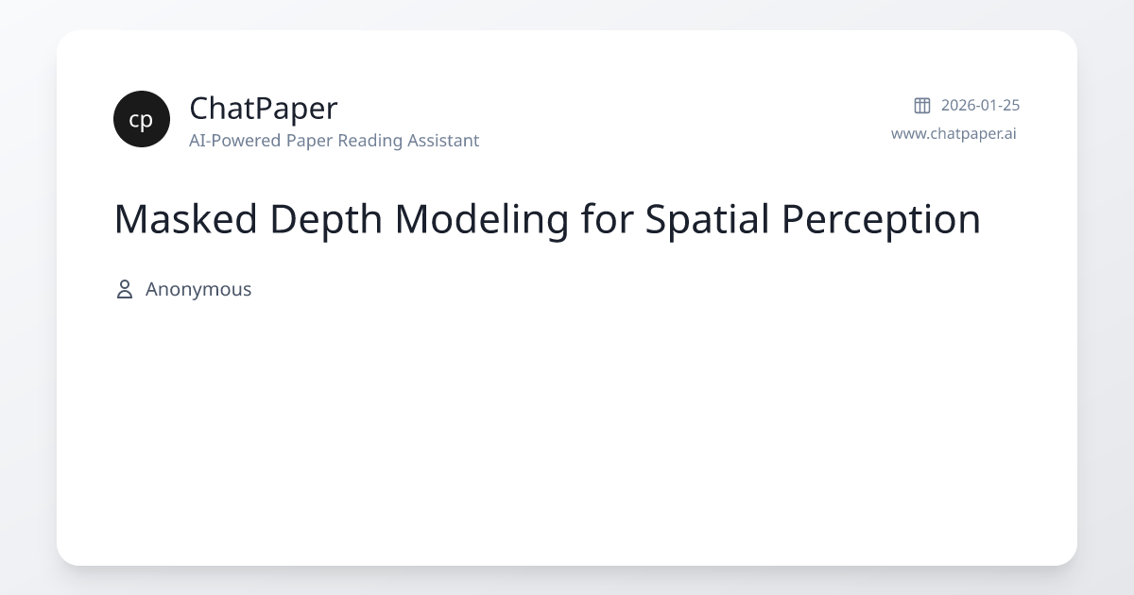Click the Anonymous author name
1134x595 pixels.
[198, 289]
